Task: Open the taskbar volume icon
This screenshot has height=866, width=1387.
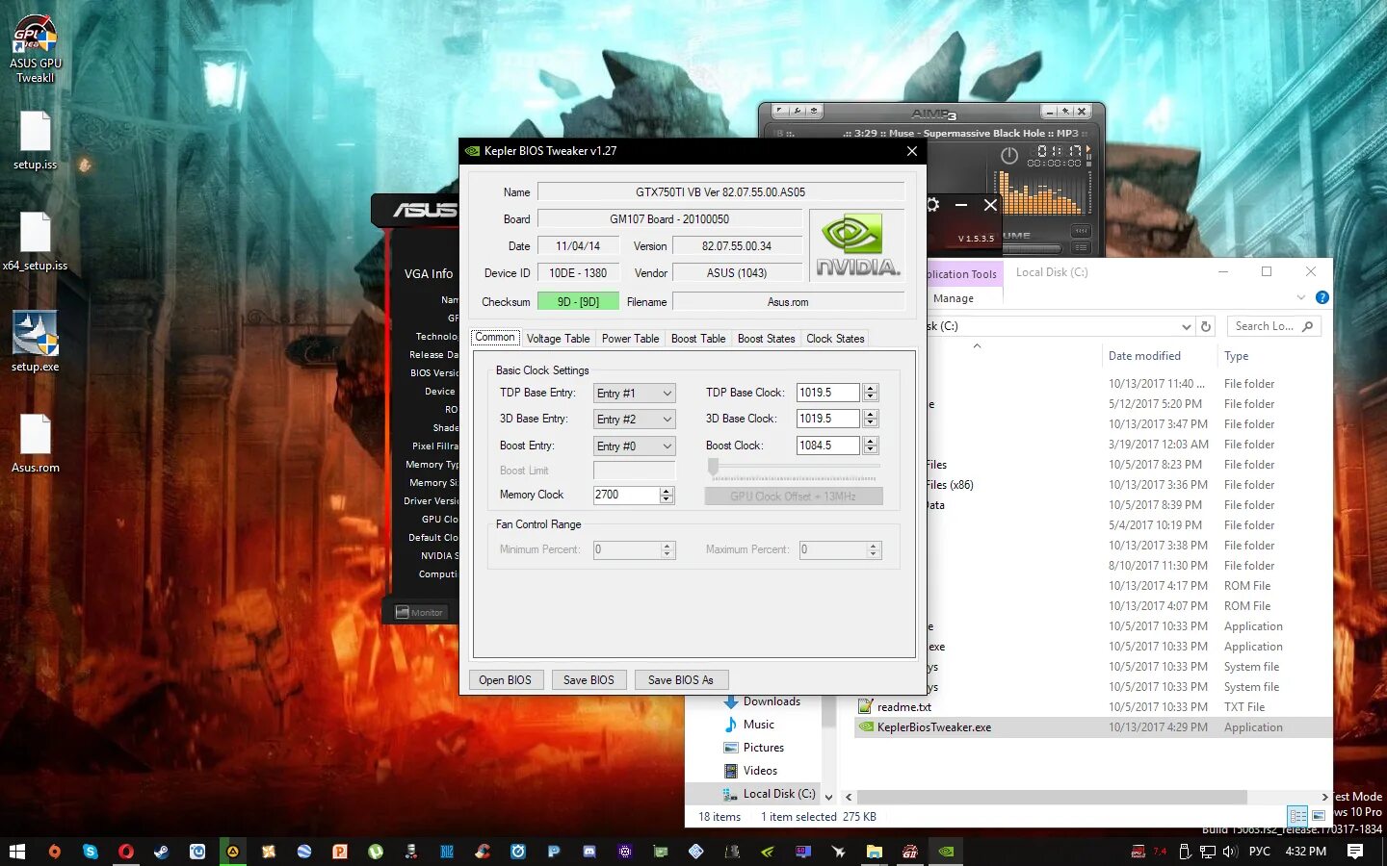Action: 1229,852
